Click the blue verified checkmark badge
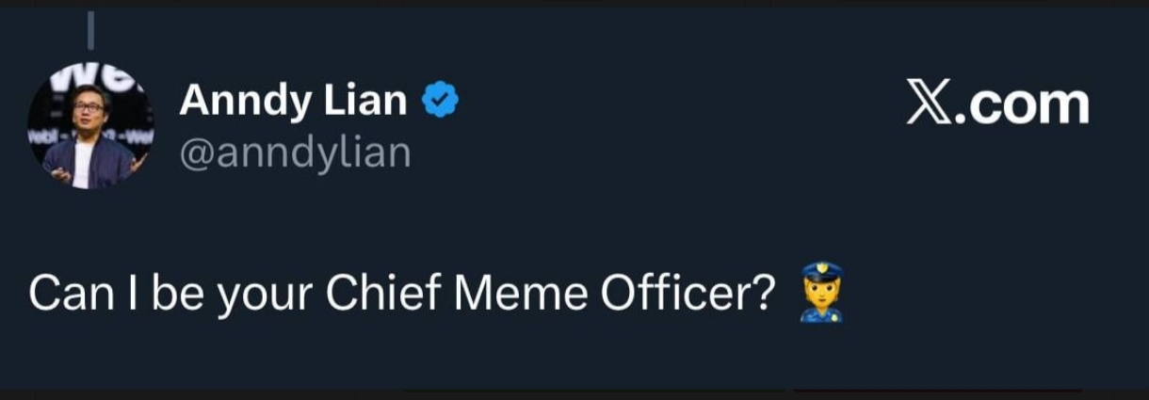 (439, 101)
